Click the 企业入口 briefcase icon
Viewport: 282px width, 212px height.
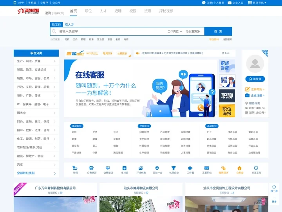pos(230,2)
